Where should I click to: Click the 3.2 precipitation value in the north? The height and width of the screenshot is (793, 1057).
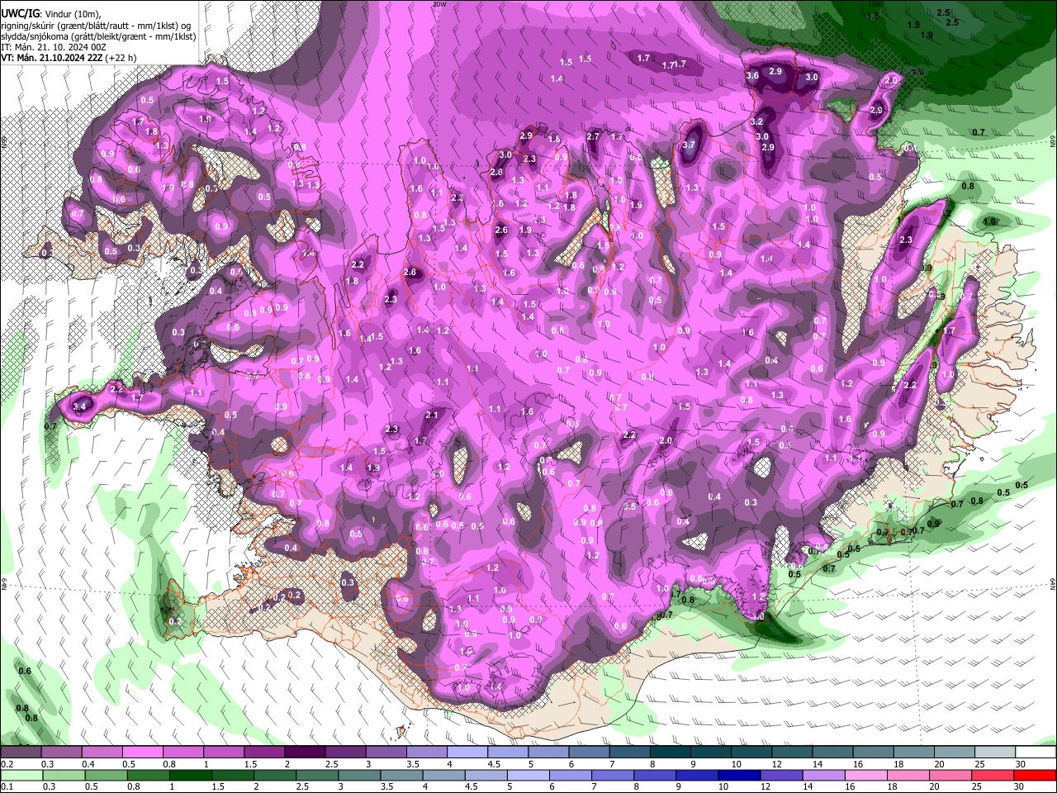757,121
